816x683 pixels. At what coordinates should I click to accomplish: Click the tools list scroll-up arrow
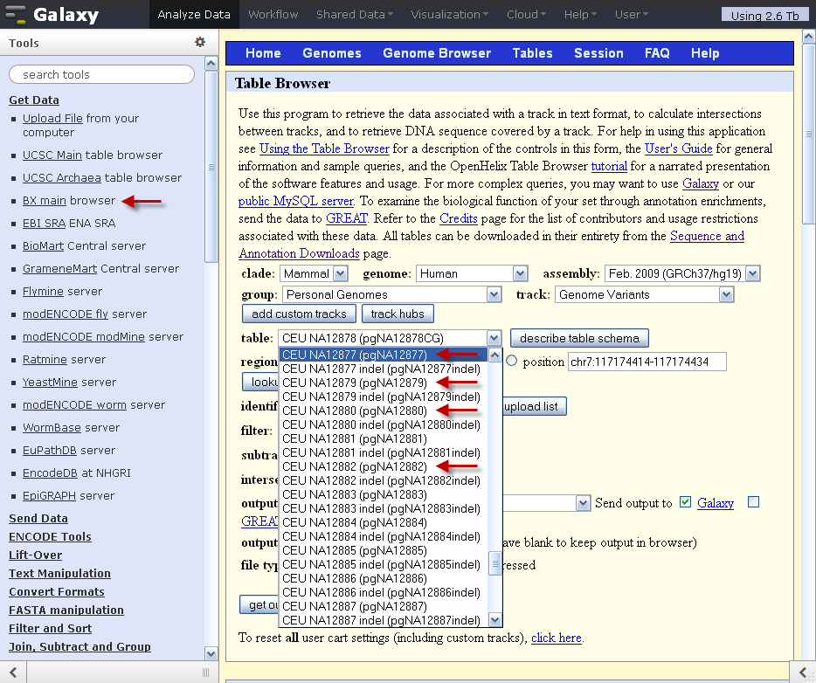point(211,64)
